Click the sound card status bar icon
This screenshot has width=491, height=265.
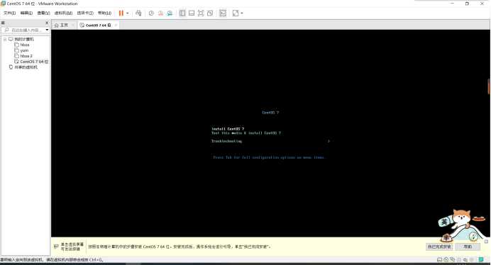(x=465, y=259)
